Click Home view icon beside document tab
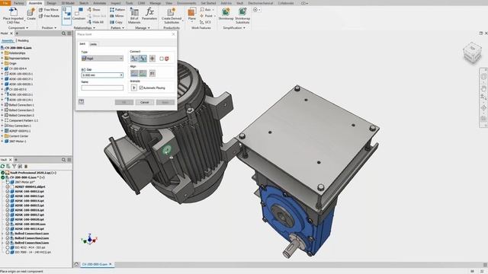 pyautogui.click(x=76, y=264)
